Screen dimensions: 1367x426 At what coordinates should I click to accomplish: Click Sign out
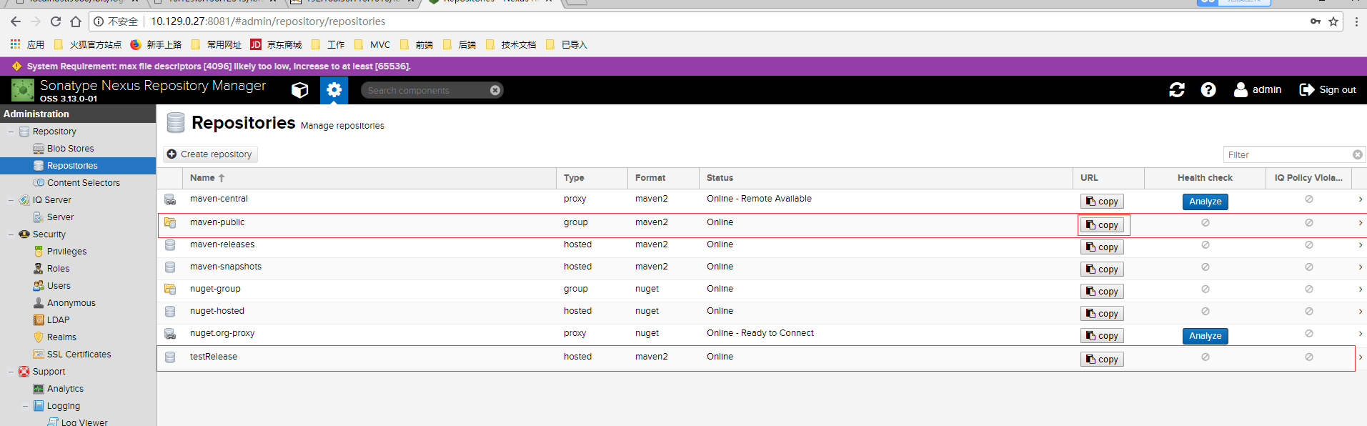[1328, 89]
